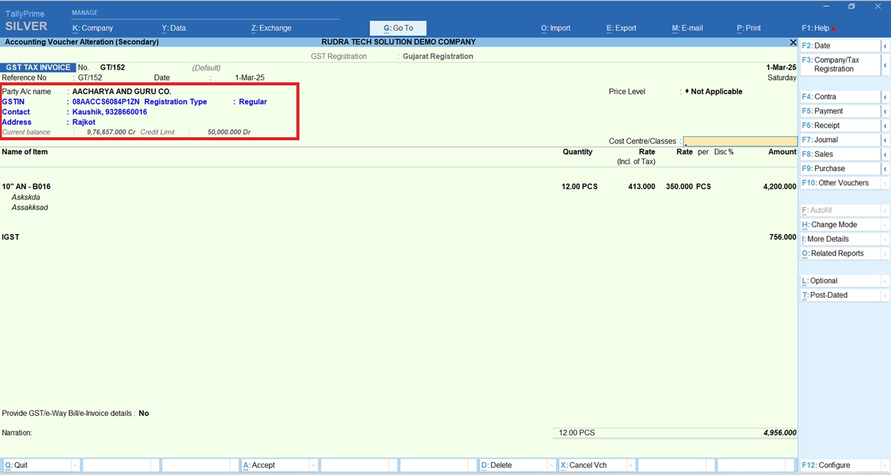Click the chevron beside F2: Date
Image resolution: width=891 pixels, height=475 pixels.
click(884, 46)
